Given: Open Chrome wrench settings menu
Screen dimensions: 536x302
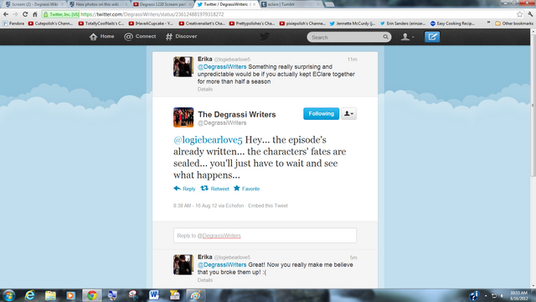Looking at the screenshot, I should click(x=530, y=14).
